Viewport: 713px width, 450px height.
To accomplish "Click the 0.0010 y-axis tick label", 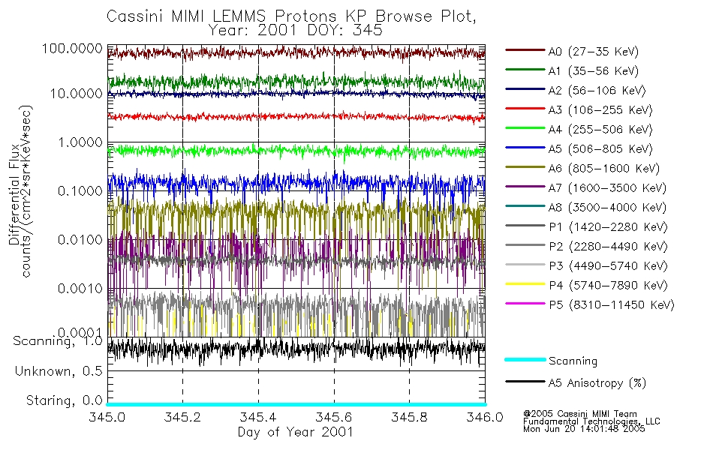I will tap(80, 288).
